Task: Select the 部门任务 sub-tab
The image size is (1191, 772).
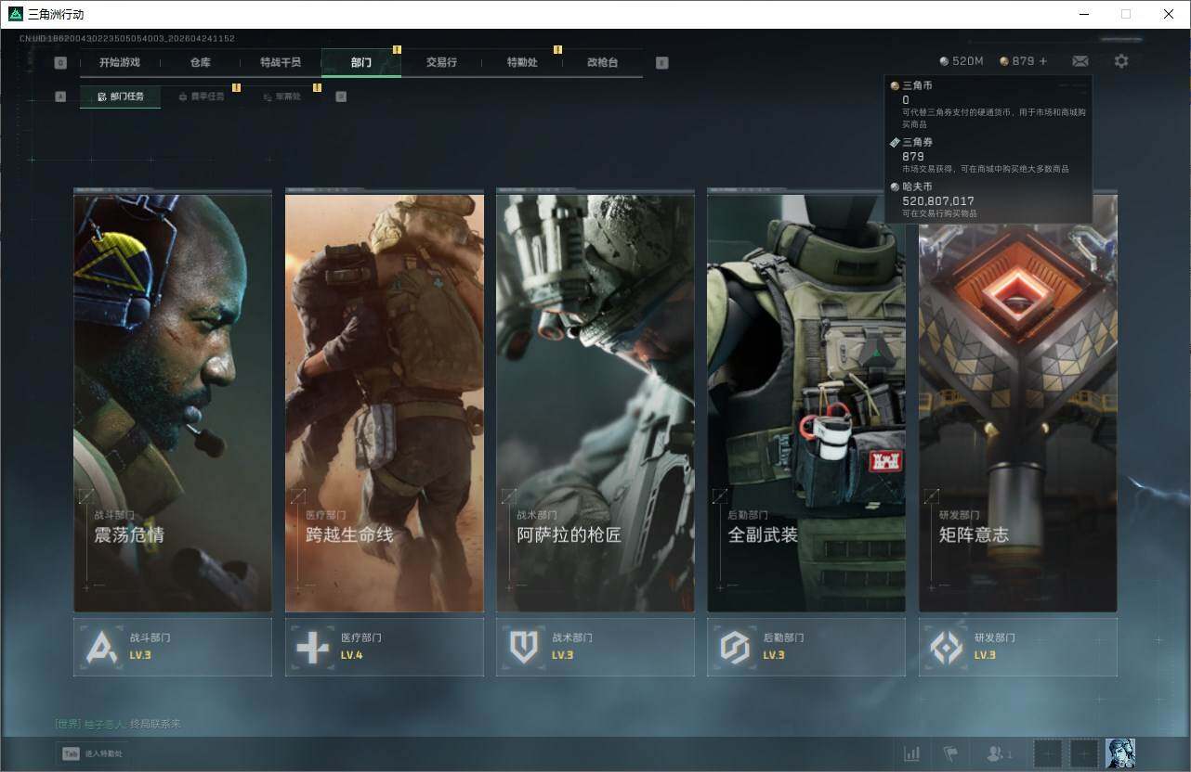Action: (120, 96)
